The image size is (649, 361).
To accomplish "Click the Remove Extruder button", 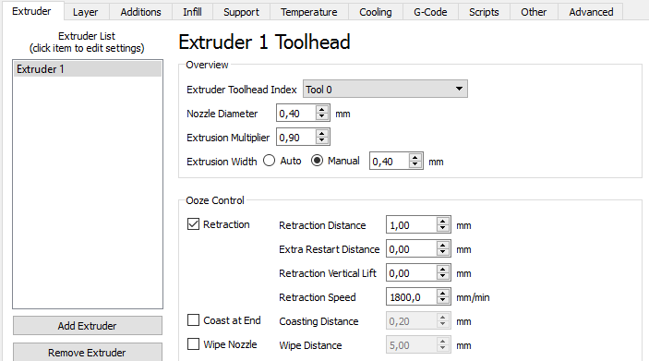I will [x=88, y=353].
